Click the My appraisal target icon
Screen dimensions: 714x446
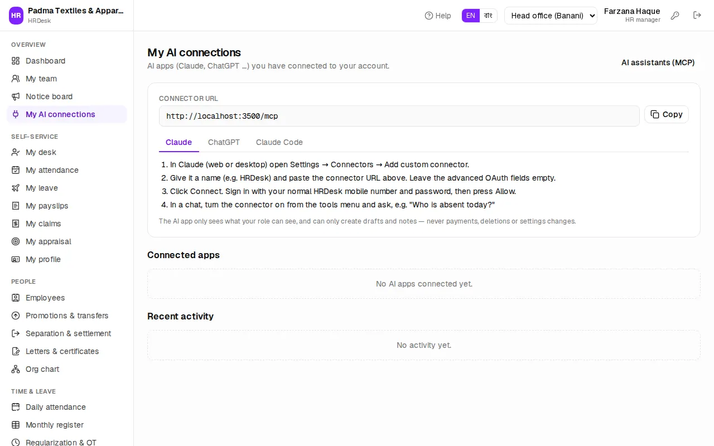point(16,241)
